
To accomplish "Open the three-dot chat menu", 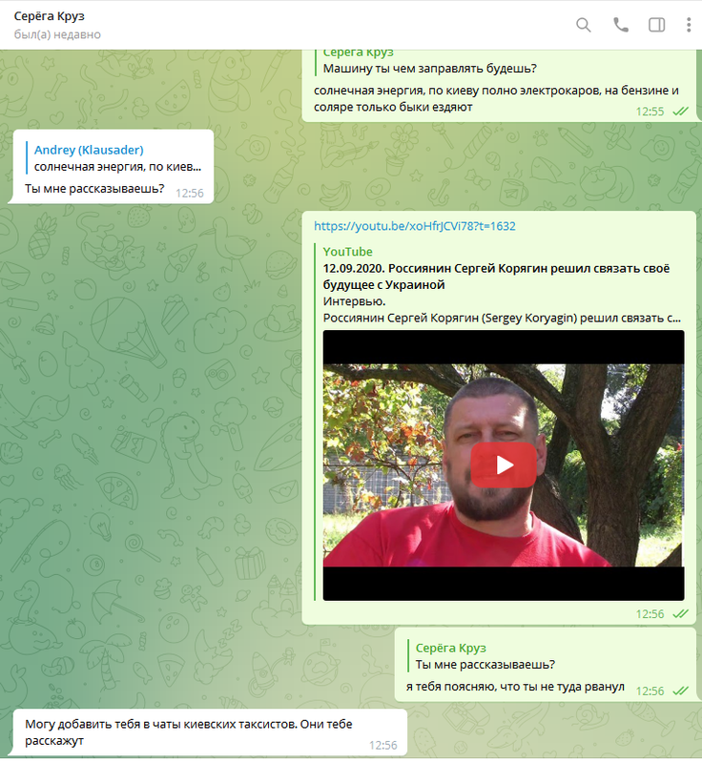I will [x=689, y=25].
